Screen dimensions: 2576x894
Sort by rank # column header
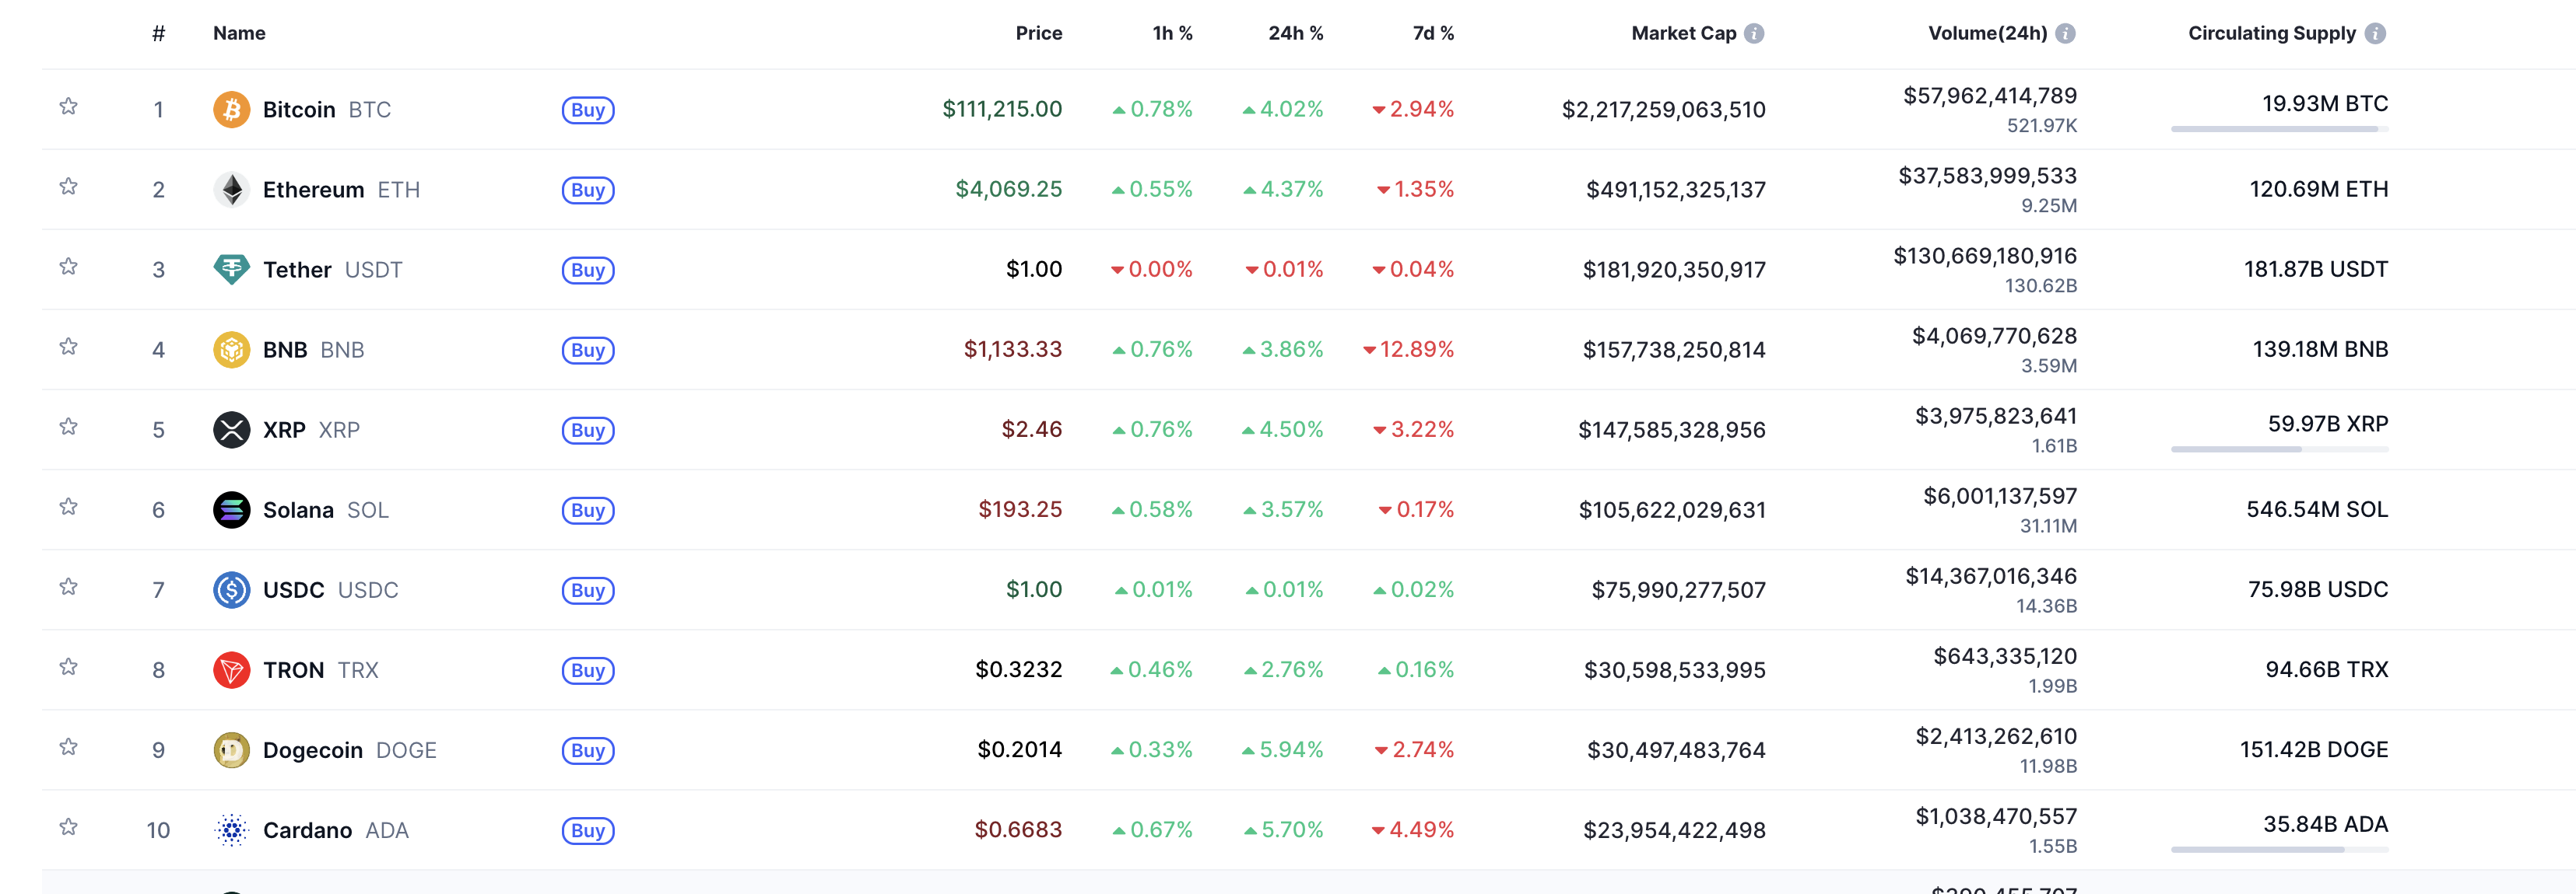click(158, 33)
